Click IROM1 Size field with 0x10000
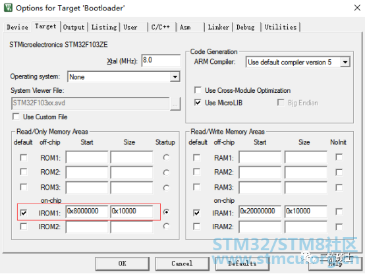Image resolution: width=365 pixels, height=274 pixels. click(132, 211)
